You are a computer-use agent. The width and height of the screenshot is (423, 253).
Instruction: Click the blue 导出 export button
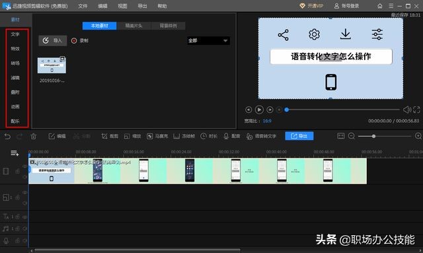pyautogui.click(x=299, y=136)
